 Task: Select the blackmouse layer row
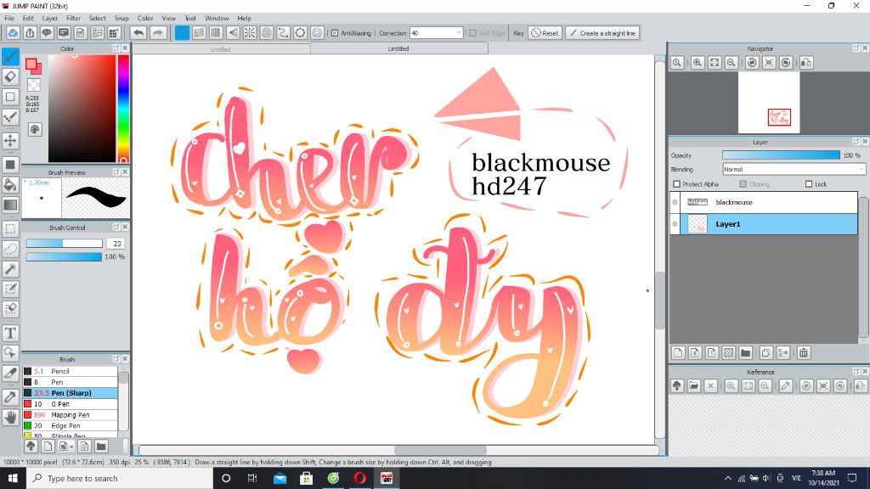pos(764,202)
